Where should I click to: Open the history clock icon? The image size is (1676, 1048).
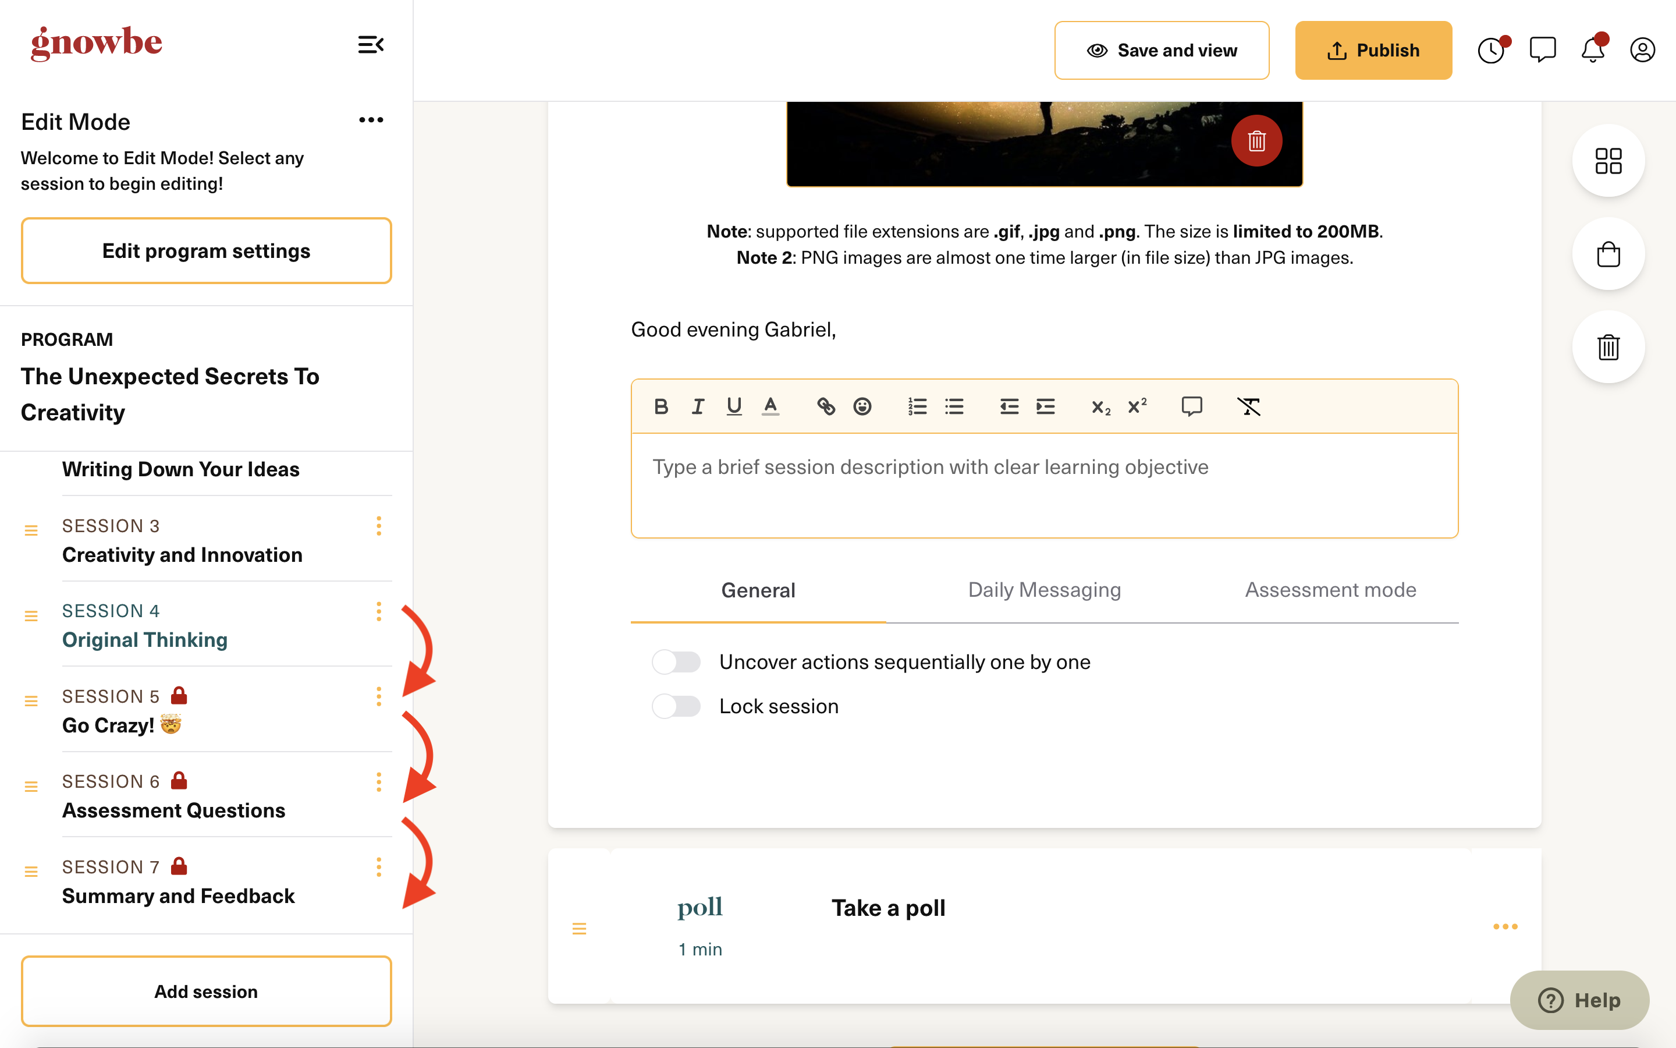click(1491, 50)
